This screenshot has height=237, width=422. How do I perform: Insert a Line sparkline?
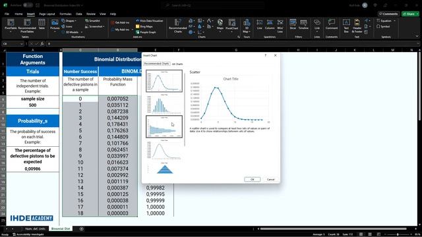pyautogui.click(x=259, y=24)
